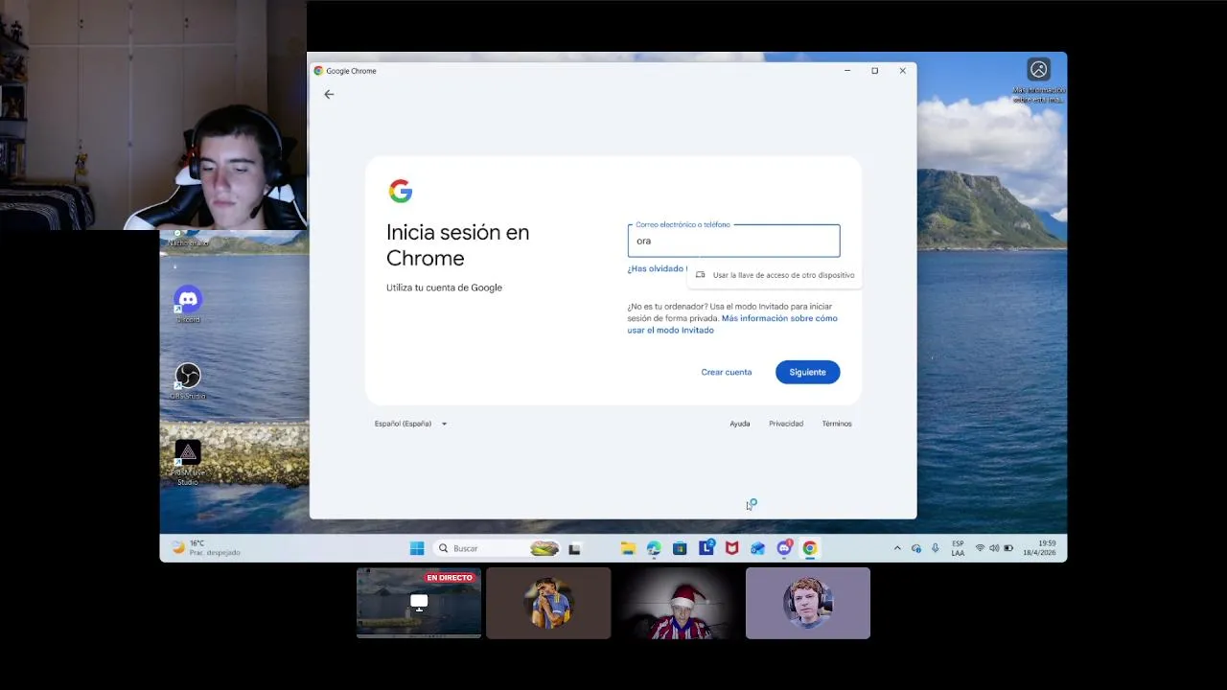
Task: Open File Explorer from the taskbar
Action: 628,548
